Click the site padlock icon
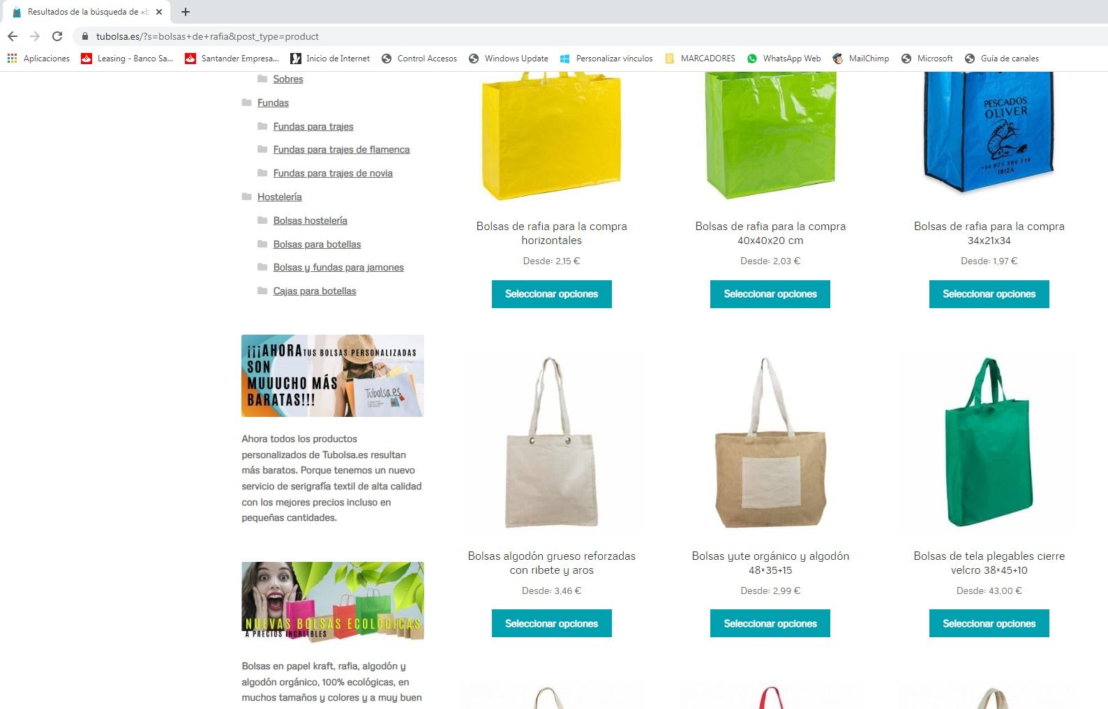Viewport: 1108px width, 709px height. 85,36
